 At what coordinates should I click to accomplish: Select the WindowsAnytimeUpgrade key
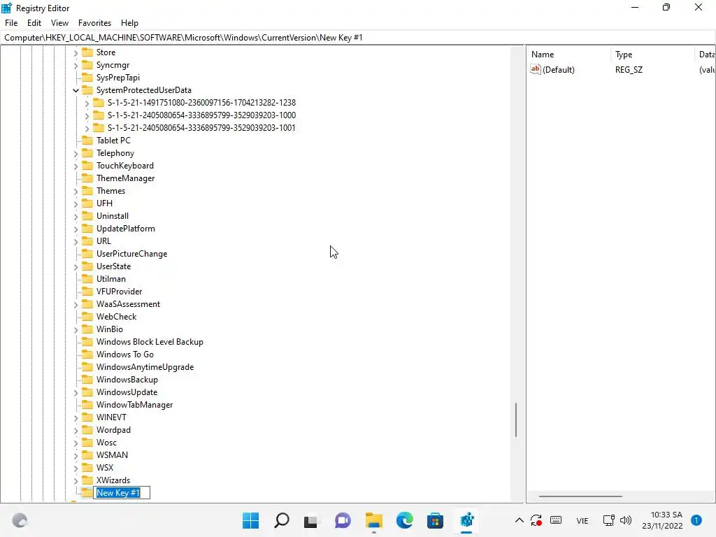[x=145, y=367]
